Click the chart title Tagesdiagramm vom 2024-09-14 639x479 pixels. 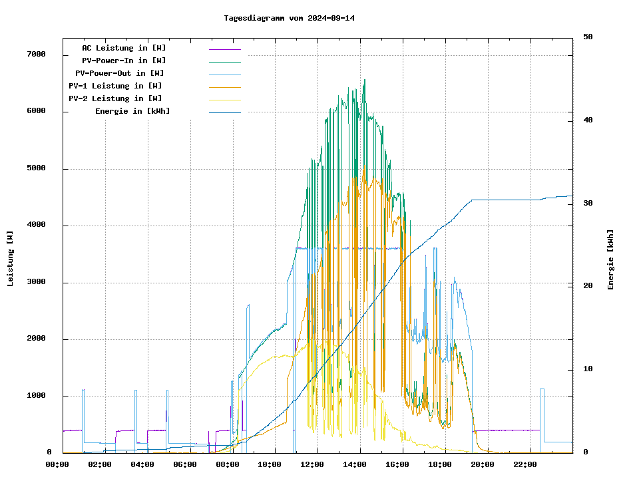[289, 18]
